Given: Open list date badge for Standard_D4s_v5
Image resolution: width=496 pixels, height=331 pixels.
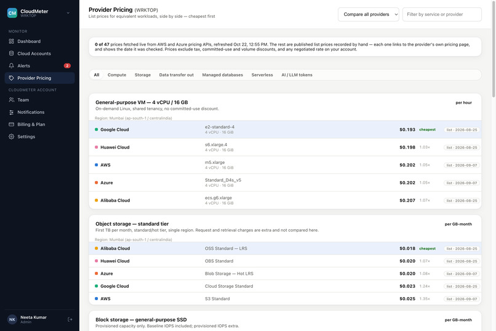Looking at the screenshot, I should (462, 183).
